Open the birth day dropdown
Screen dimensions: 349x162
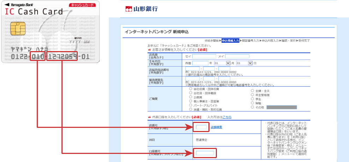tap(244, 63)
